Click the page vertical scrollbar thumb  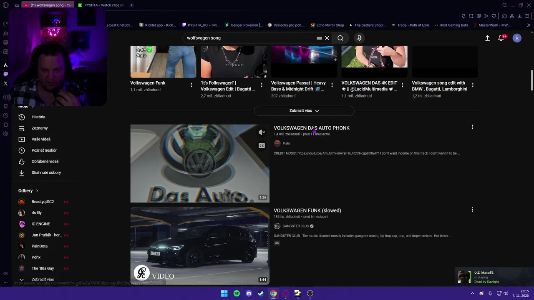(531, 80)
